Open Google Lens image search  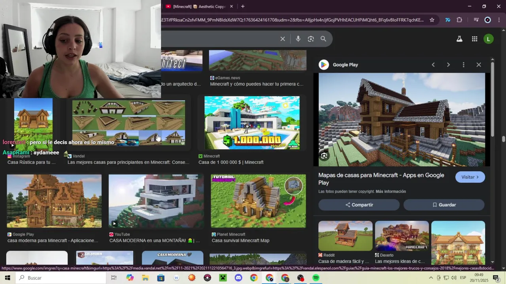[x=311, y=39]
